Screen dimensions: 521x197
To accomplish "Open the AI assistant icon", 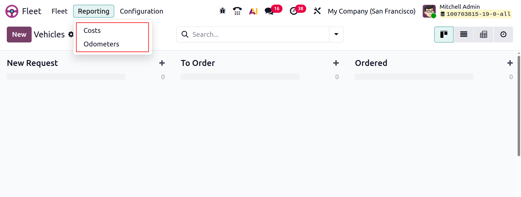I will click(x=253, y=11).
